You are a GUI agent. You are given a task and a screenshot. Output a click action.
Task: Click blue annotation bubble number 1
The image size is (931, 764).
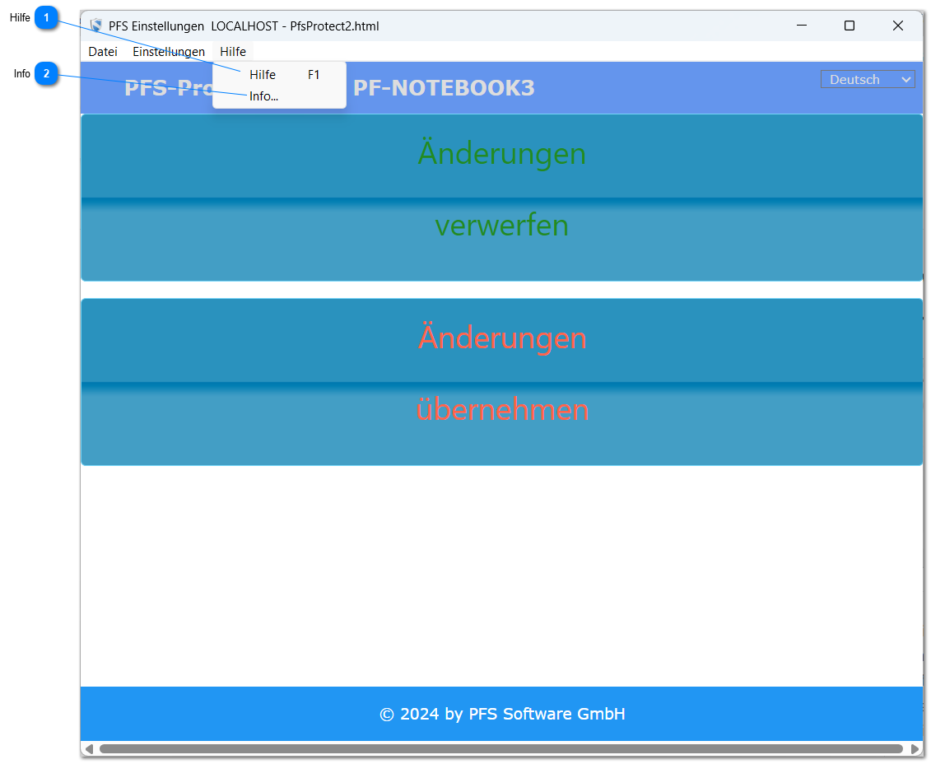47,17
